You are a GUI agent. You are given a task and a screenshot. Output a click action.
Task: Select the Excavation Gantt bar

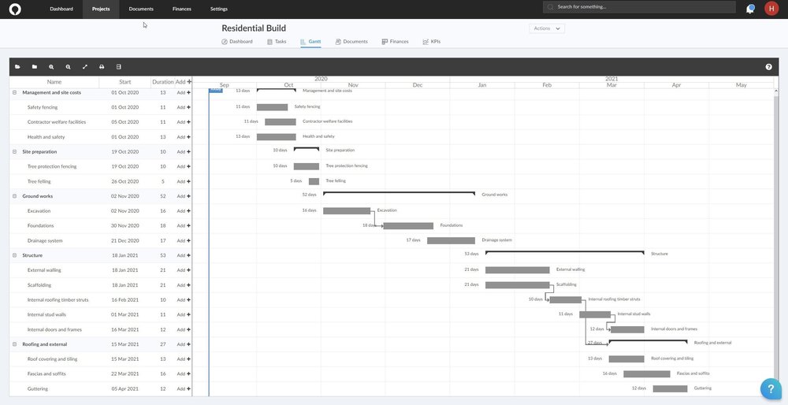tap(347, 211)
